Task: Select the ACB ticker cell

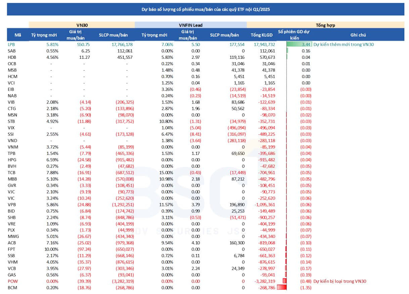Action: click(x=11, y=243)
